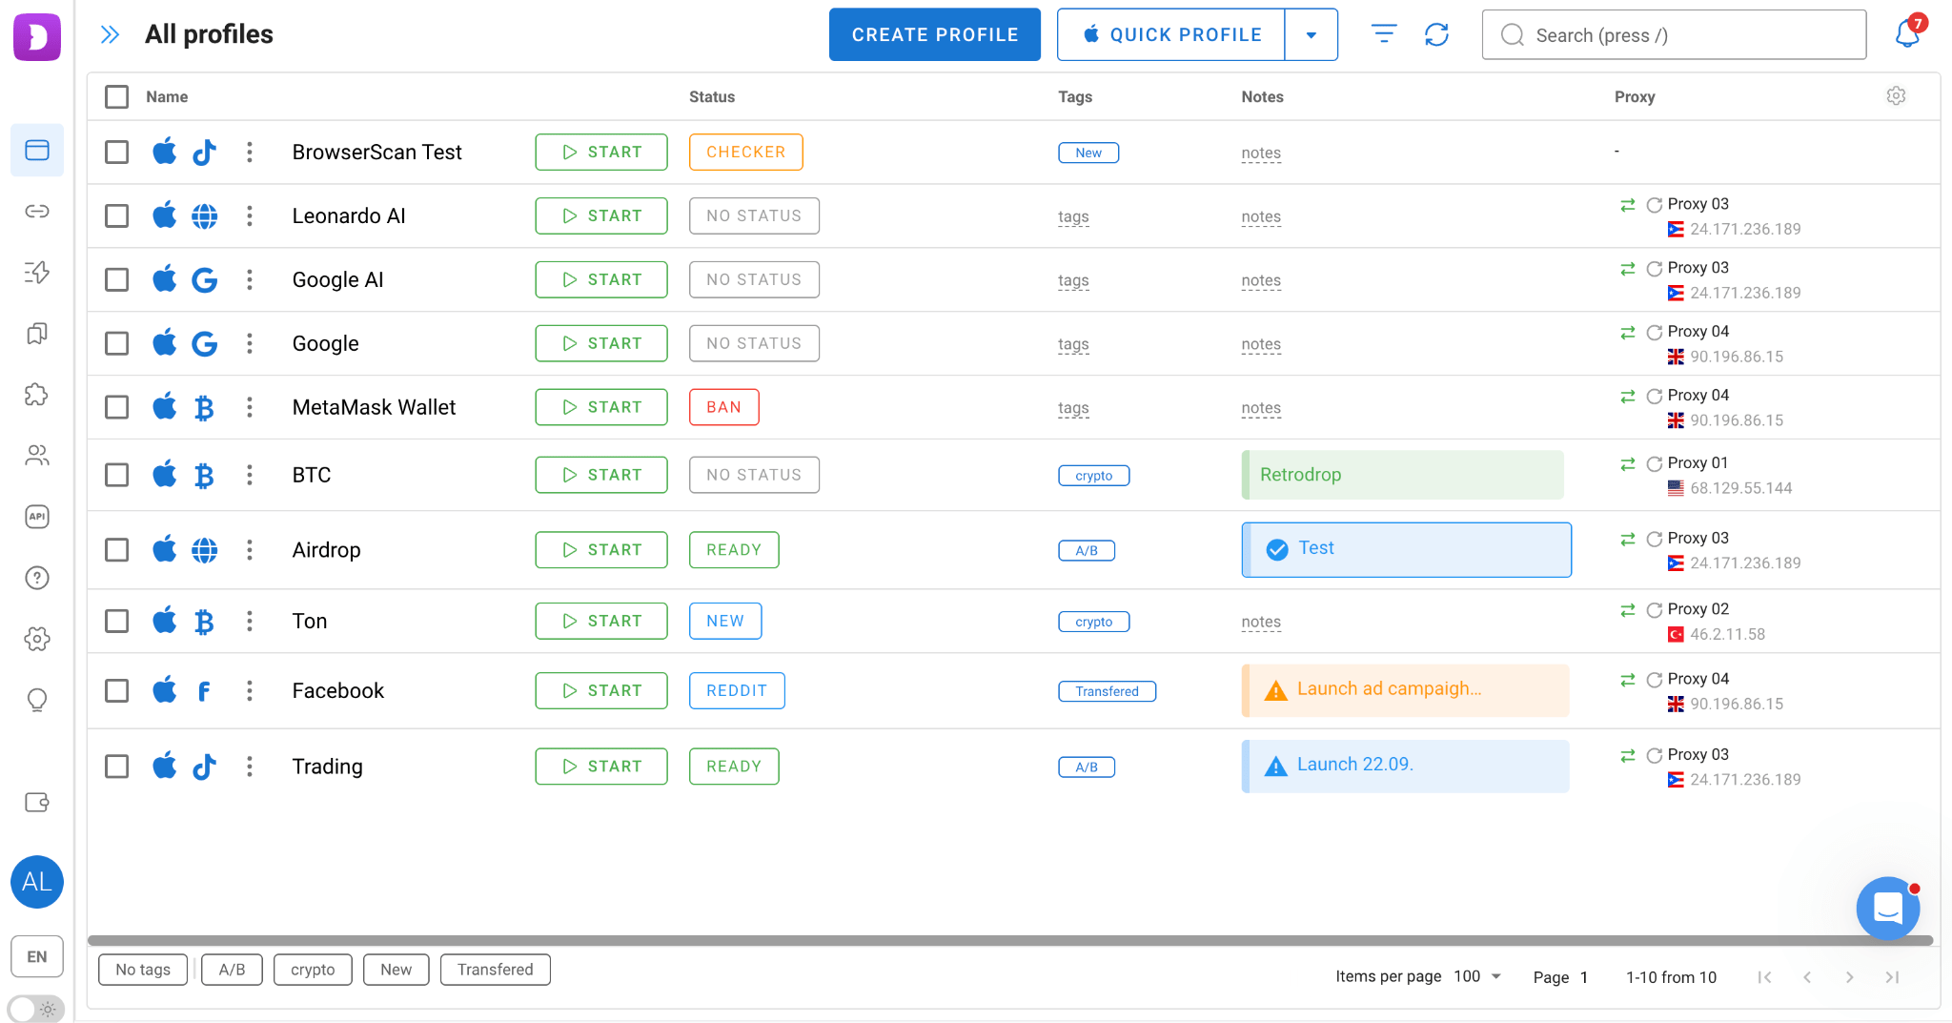Open NO STATUS selector for Google AI
Viewport: 1952px width, 1023px height.
click(754, 279)
